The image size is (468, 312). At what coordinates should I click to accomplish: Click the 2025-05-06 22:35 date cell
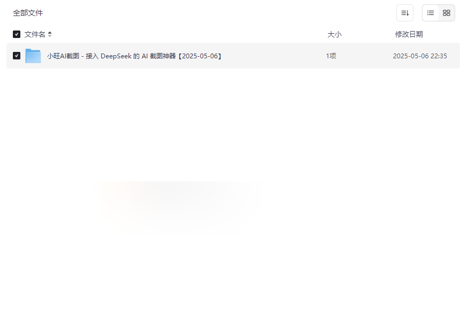(x=420, y=56)
